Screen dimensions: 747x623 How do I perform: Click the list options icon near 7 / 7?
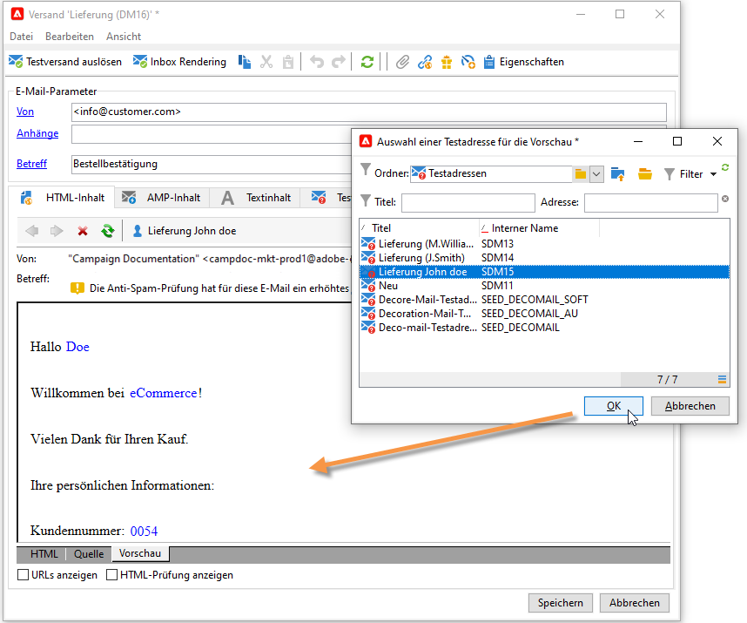coord(722,379)
